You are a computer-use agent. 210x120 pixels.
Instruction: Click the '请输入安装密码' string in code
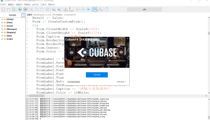coord(93,89)
